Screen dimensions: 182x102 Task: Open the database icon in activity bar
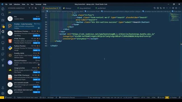3,65
